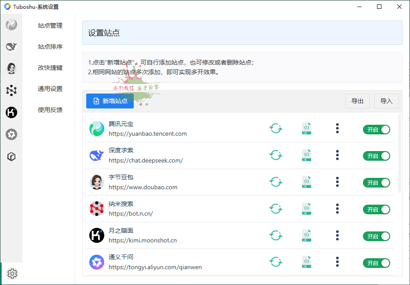Click the 新增站点 button
This screenshot has height=285, width=410.
(110, 101)
